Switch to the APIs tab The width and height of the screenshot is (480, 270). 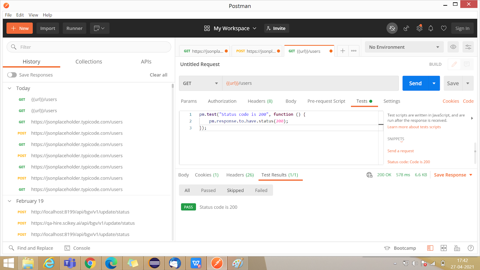(x=146, y=61)
